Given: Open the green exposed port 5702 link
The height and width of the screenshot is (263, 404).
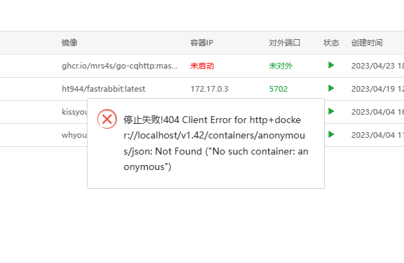Looking at the screenshot, I should [x=278, y=89].
